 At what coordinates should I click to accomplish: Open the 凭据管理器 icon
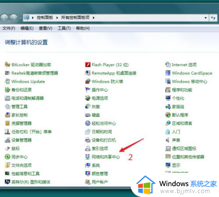tap(7, 123)
